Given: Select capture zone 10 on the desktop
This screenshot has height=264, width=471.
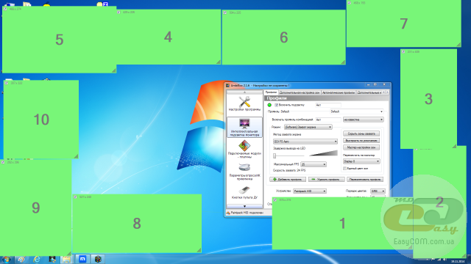Looking at the screenshot, I should click(41, 120).
